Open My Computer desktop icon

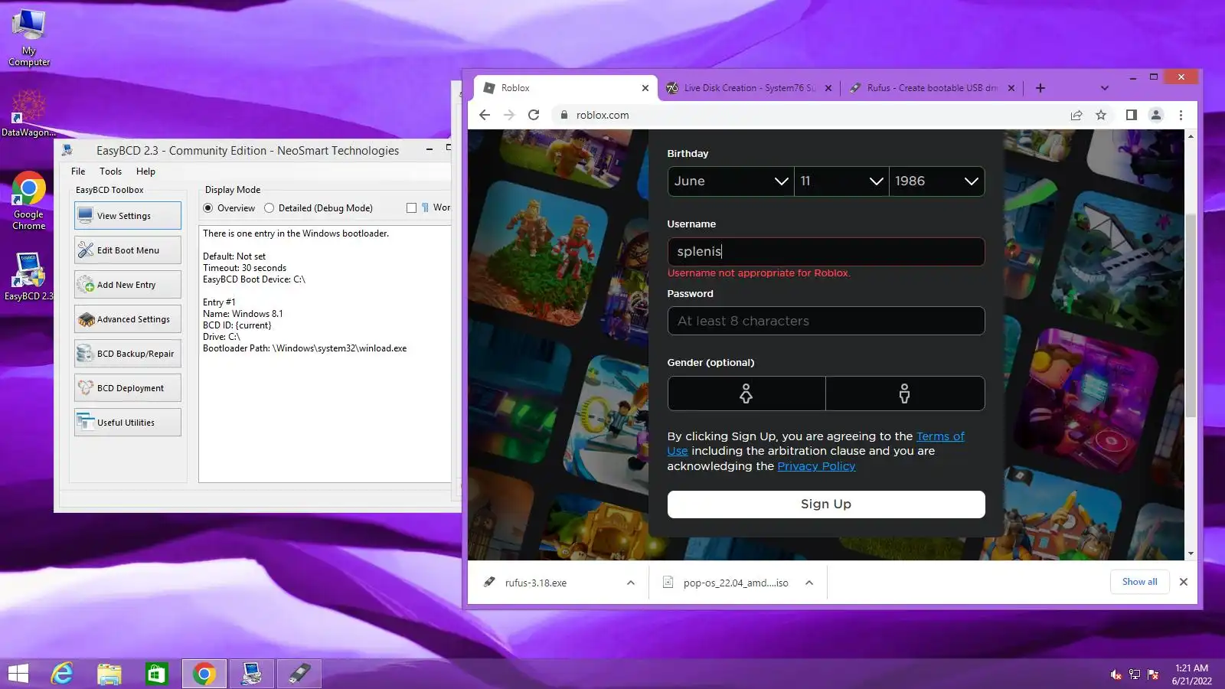point(29,38)
